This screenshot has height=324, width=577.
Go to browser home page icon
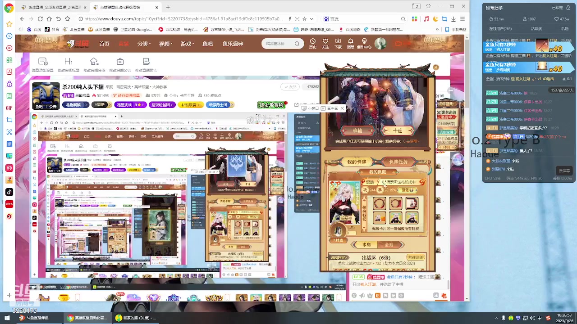(49, 19)
